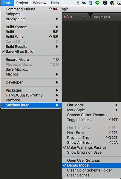This screenshot has height=179, width=121.
Task: Click the first menu bar status icon
Action: [x=77, y=3]
